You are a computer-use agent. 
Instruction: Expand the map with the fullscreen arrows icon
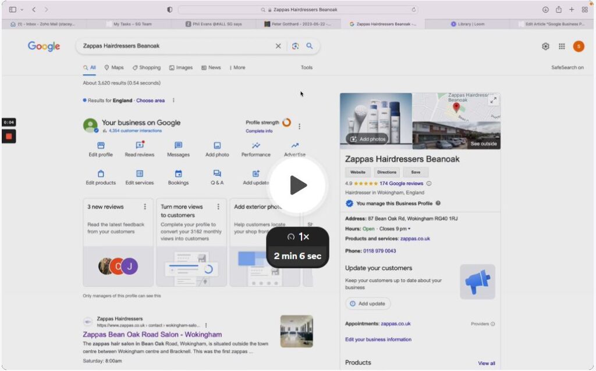coord(493,100)
